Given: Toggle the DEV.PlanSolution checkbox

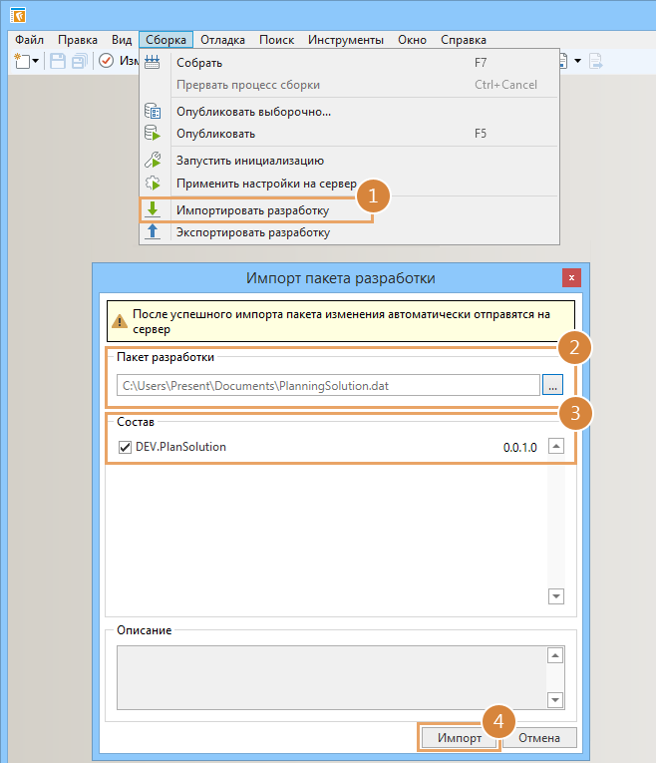Looking at the screenshot, I should coord(125,447).
